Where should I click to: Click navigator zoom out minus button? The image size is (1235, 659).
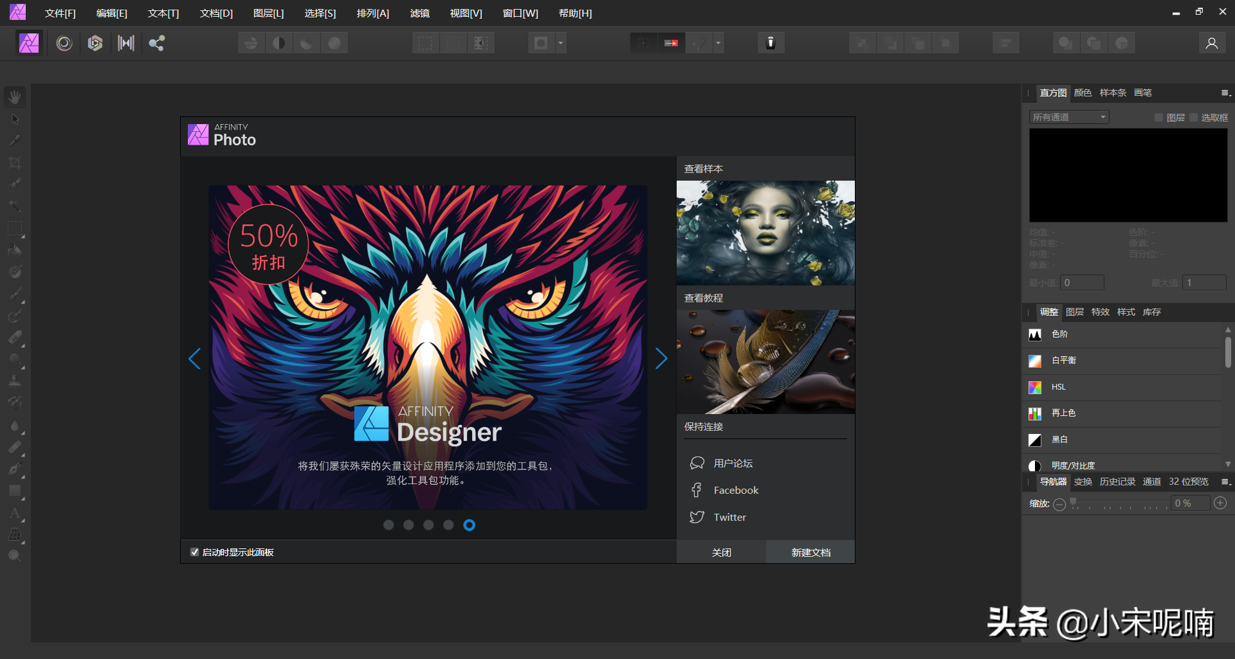pos(1059,504)
